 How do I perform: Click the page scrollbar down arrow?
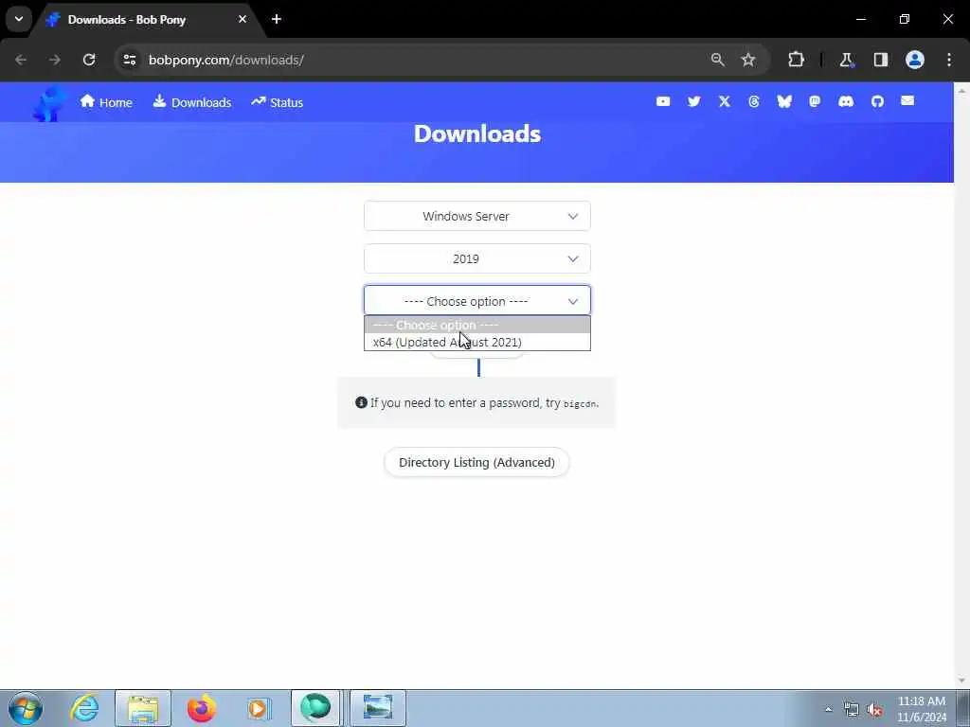[x=962, y=681]
